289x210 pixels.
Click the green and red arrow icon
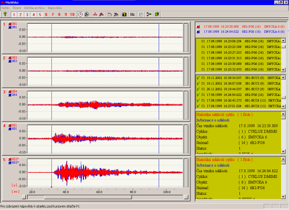click(x=157, y=15)
